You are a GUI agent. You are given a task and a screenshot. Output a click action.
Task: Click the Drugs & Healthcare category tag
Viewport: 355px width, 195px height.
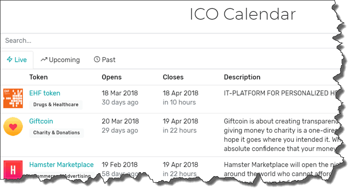[56, 105]
